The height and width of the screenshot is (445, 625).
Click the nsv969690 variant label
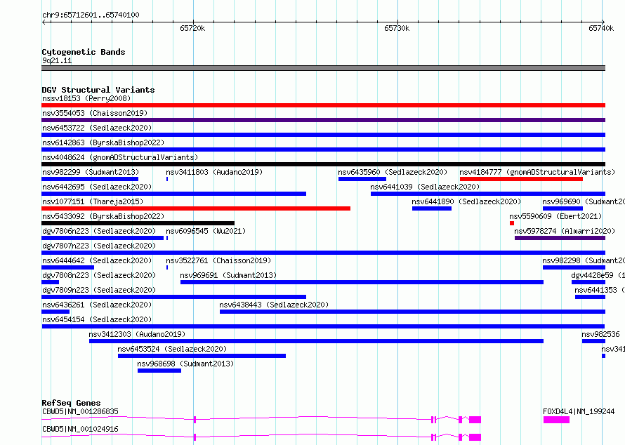(584, 201)
